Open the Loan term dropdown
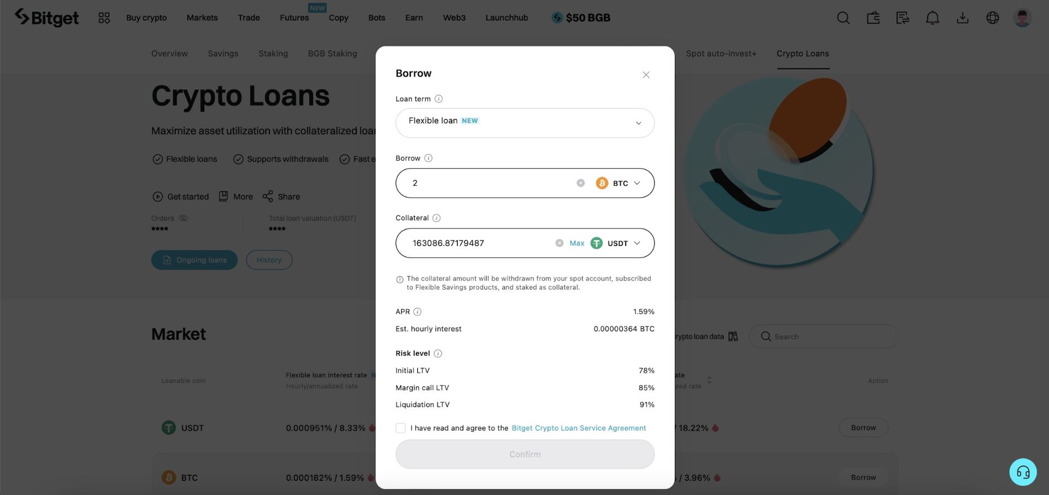This screenshot has height=495, width=1049. [525, 123]
